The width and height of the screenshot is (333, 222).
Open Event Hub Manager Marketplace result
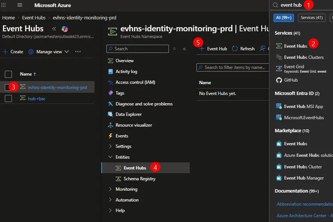(x=304, y=178)
